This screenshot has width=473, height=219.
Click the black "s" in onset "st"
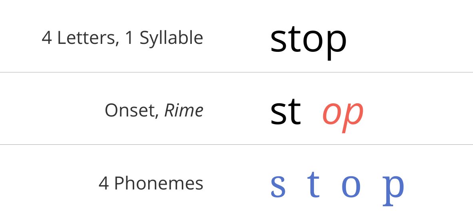(278, 113)
